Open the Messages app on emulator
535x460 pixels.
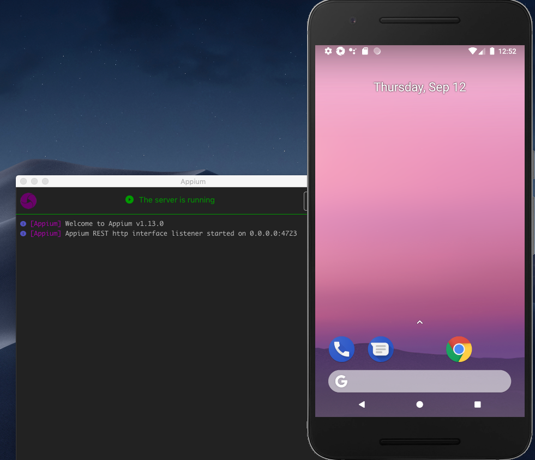click(x=381, y=349)
